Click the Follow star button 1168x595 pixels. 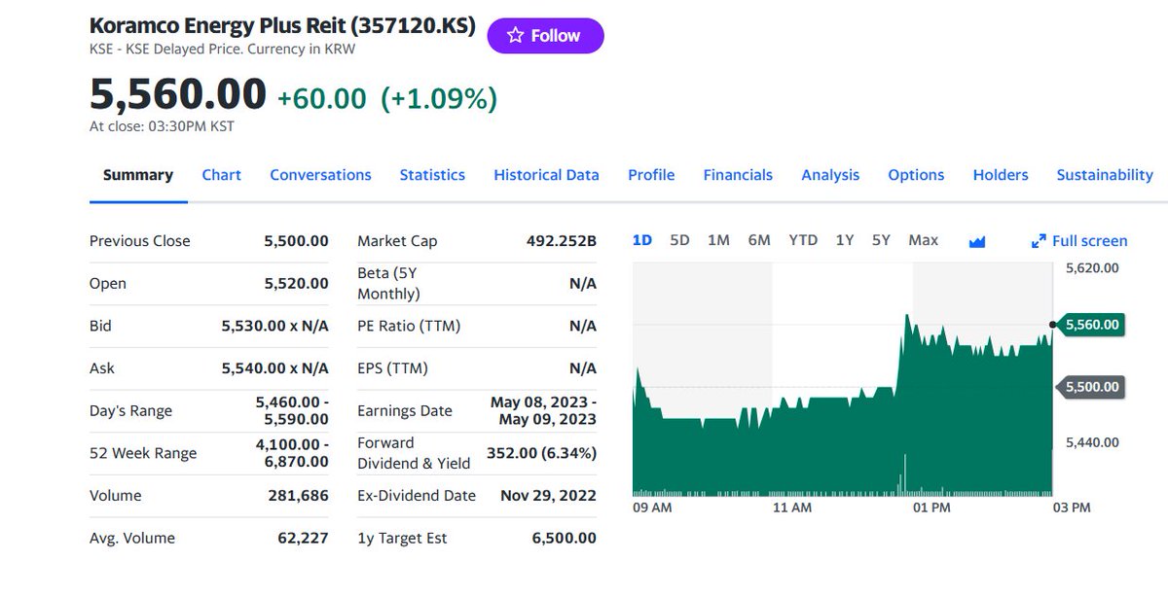545,36
